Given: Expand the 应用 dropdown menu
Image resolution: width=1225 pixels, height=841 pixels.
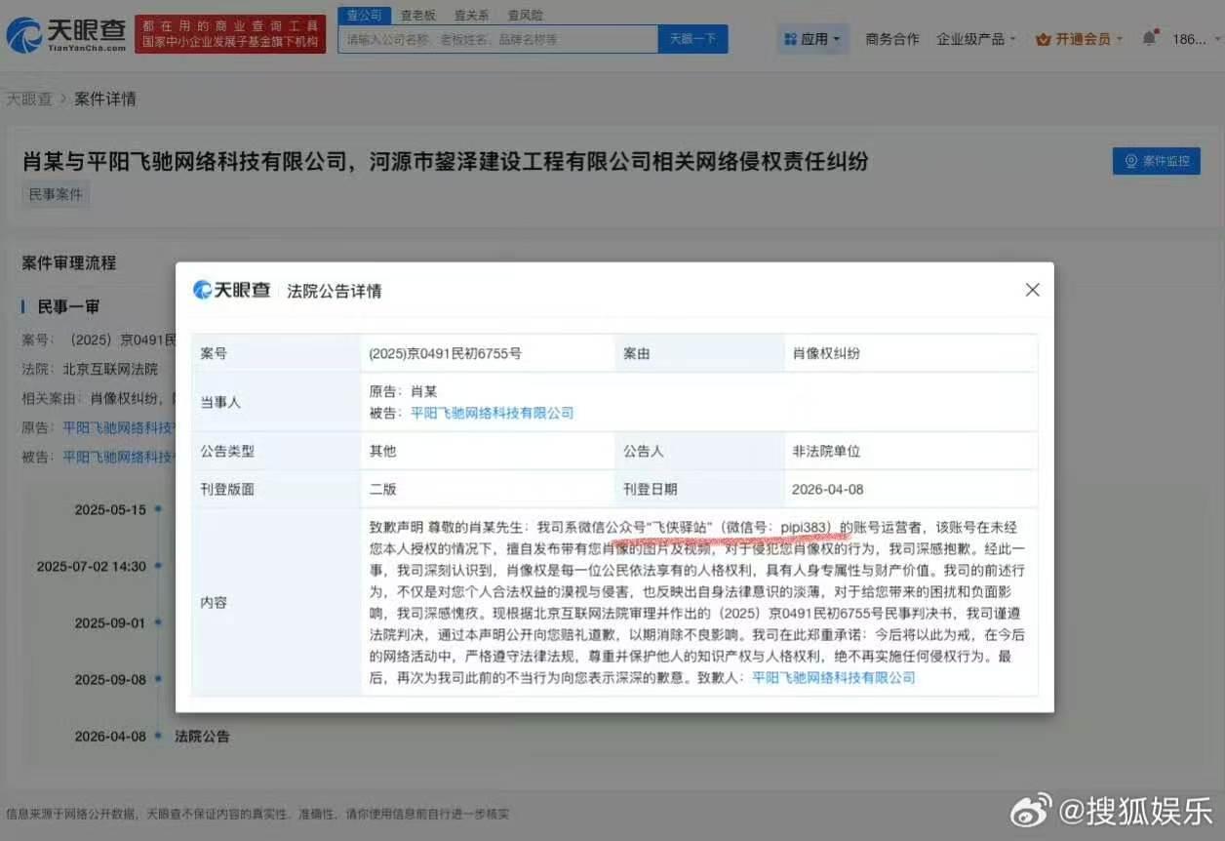Looking at the screenshot, I should [x=813, y=39].
